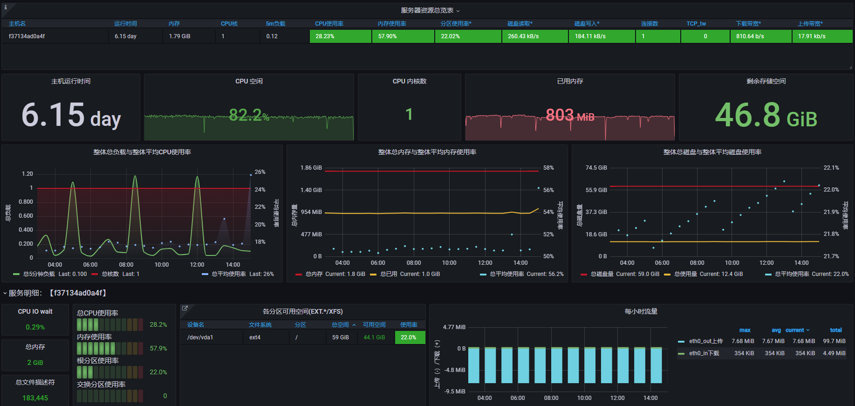Sort traffic legend by max column
Screen dimensions: 855x406
click(x=745, y=330)
